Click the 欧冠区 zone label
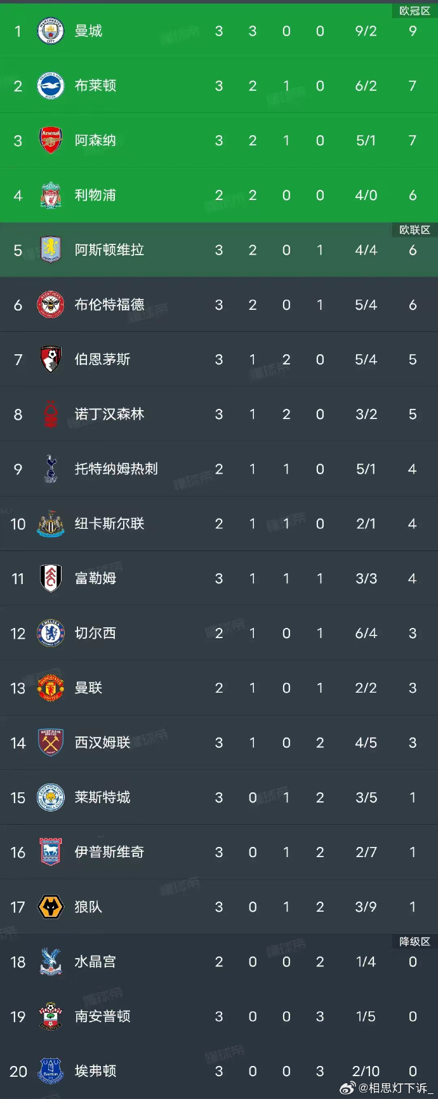 (415, 11)
